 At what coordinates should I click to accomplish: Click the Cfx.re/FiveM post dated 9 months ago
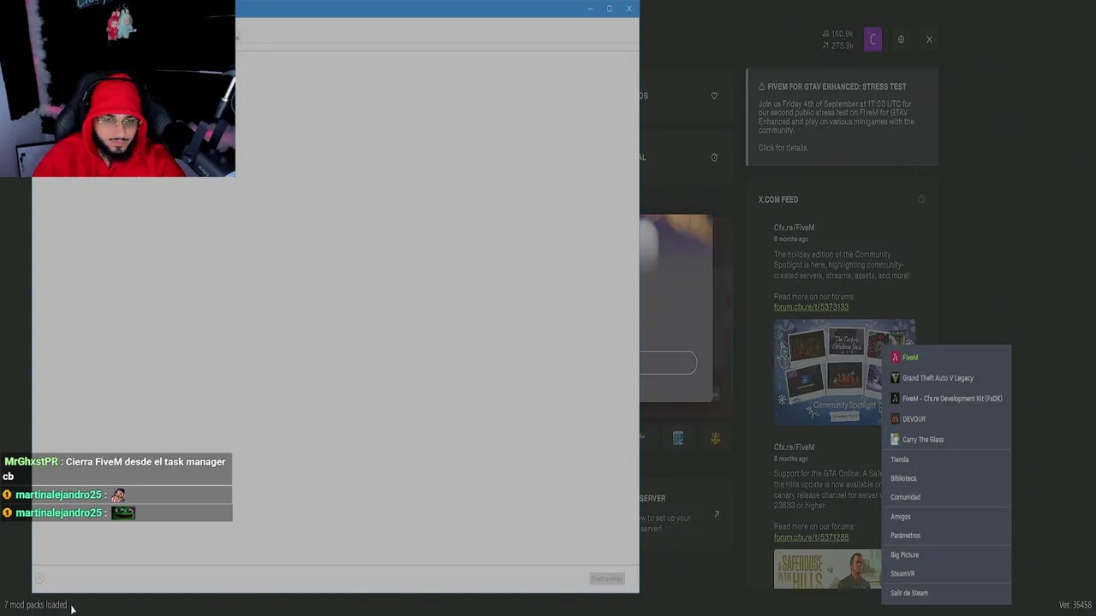point(794,447)
